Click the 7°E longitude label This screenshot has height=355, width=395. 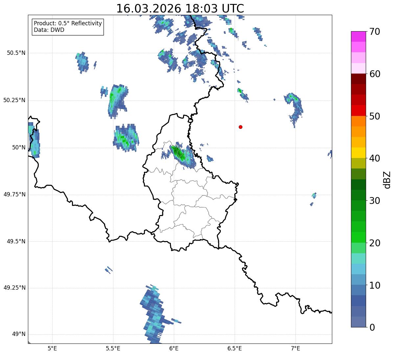[x=295, y=348]
